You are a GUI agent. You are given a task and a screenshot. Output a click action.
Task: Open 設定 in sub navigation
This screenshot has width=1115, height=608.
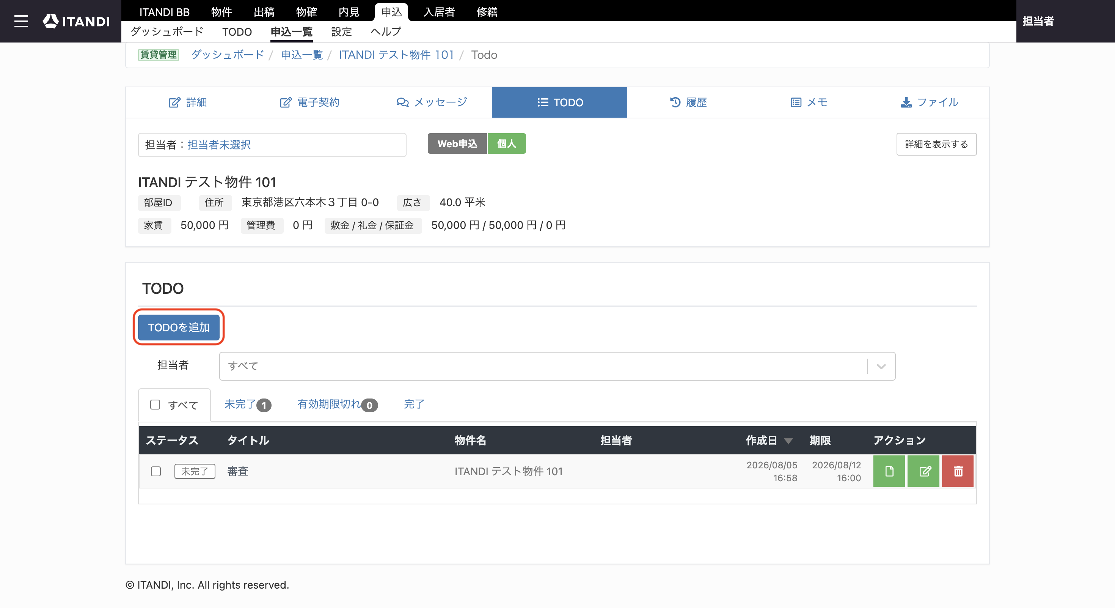click(341, 32)
